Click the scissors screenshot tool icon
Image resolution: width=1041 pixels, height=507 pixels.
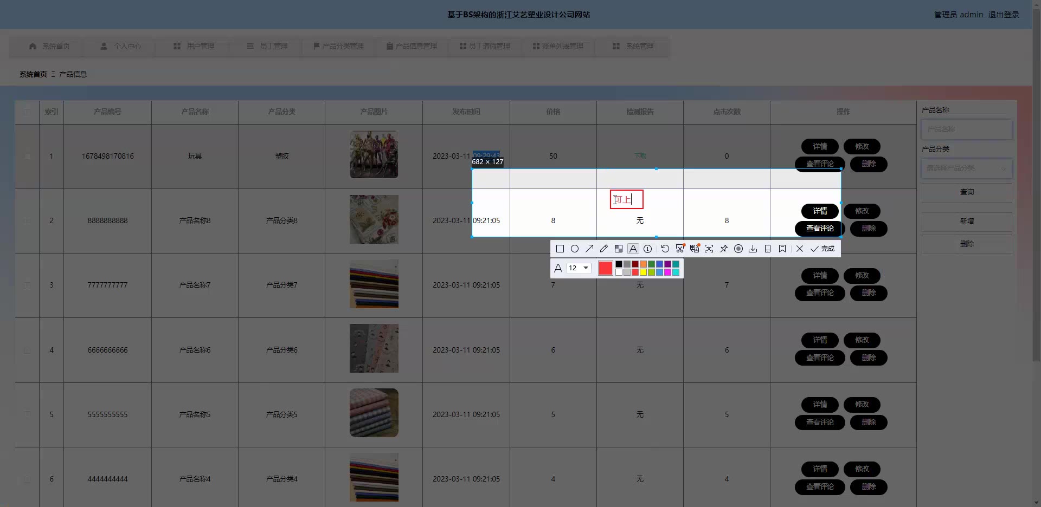[680, 249]
